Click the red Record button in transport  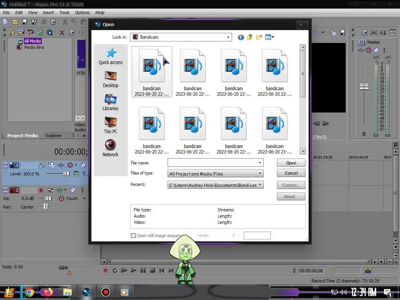point(105,270)
